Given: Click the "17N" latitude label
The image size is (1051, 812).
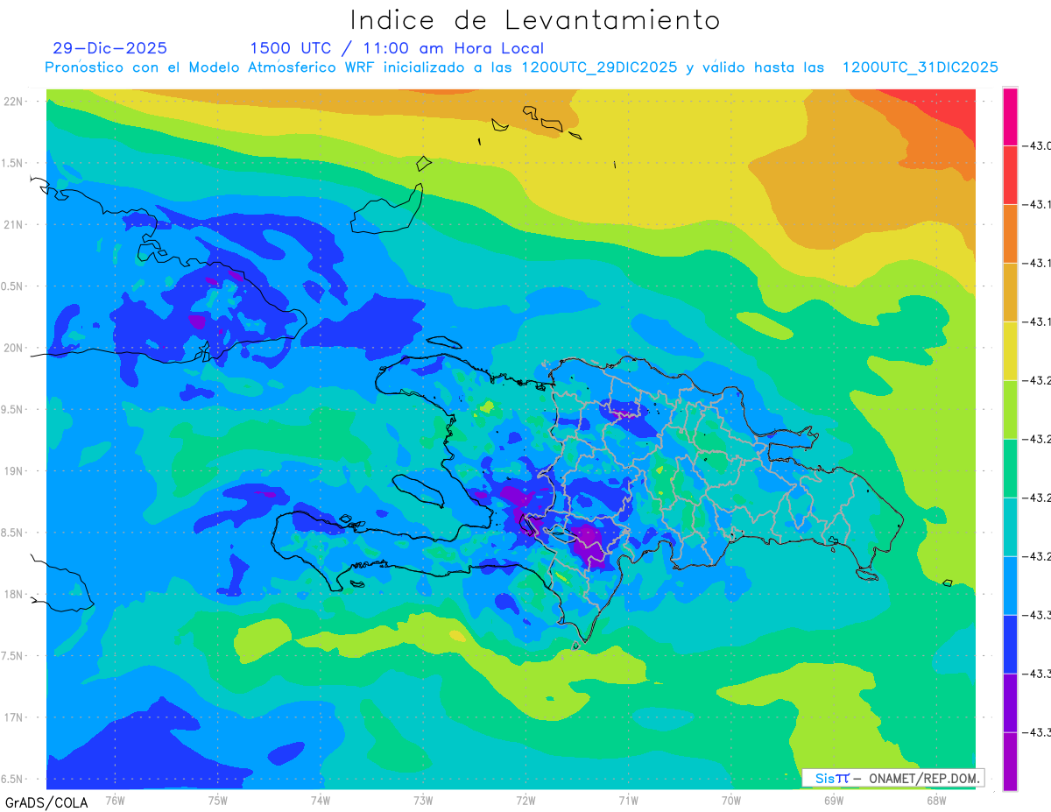Looking at the screenshot, I should [x=13, y=717].
